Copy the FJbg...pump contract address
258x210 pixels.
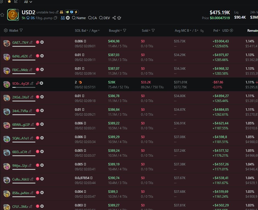click(55, 18)
